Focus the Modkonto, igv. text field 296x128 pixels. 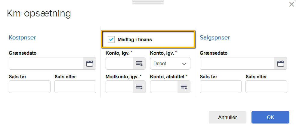119,87
